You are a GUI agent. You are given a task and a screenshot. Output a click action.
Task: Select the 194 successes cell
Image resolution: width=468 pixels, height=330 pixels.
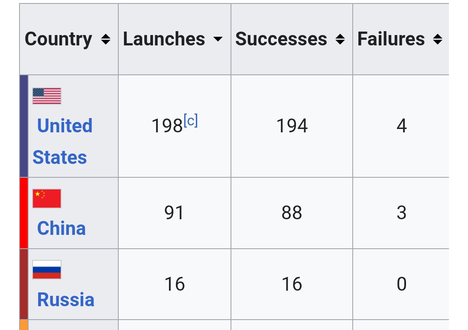coord(292,126)
